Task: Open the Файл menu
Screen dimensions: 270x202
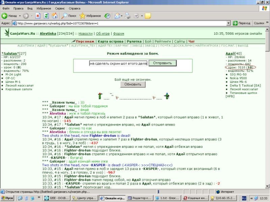Action: pyautogui.click(x=6, y=8)
